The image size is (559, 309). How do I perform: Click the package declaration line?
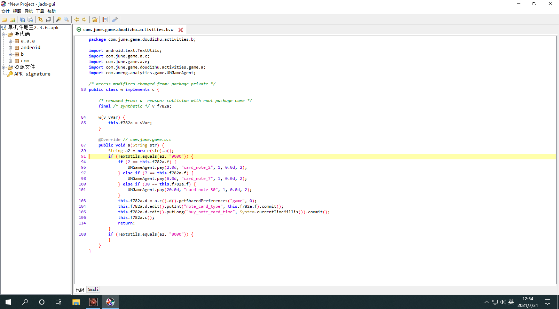point(142,39)
